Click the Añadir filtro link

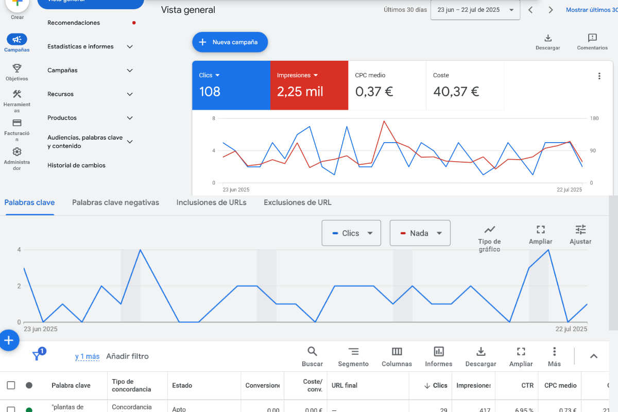tap(127, 356)
